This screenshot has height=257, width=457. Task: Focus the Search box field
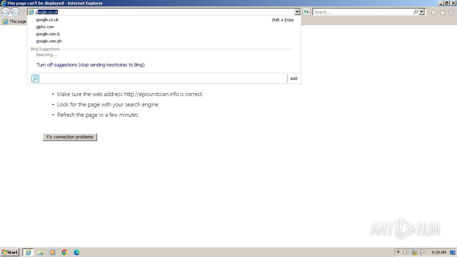[x=363, y=12]
